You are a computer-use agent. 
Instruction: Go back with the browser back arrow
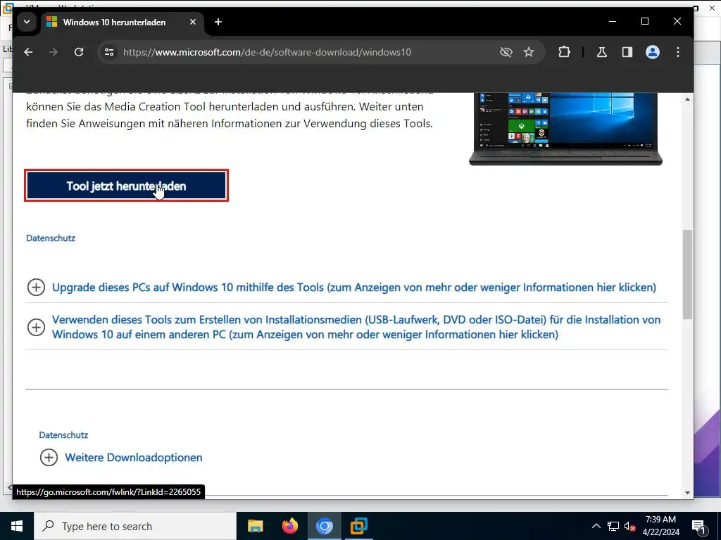(28, 52)
